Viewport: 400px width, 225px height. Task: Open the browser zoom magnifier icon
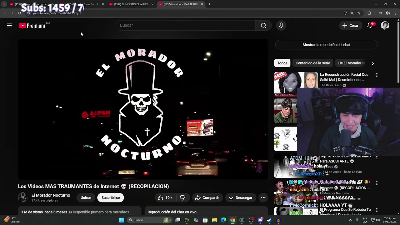tap(352, 13)
